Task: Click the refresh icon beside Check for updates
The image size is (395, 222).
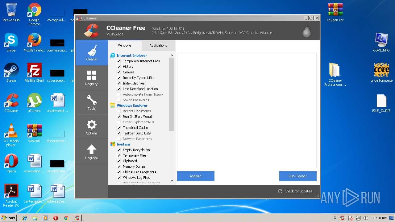Action: 280,191
